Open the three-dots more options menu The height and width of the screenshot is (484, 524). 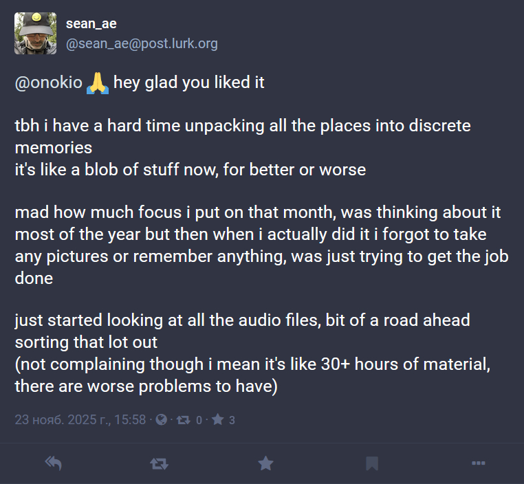coord(479,464)
